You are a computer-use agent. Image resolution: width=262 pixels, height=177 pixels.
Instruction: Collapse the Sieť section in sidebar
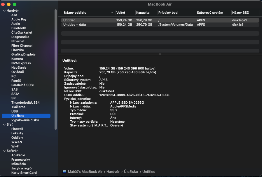[x=4, y=124]
